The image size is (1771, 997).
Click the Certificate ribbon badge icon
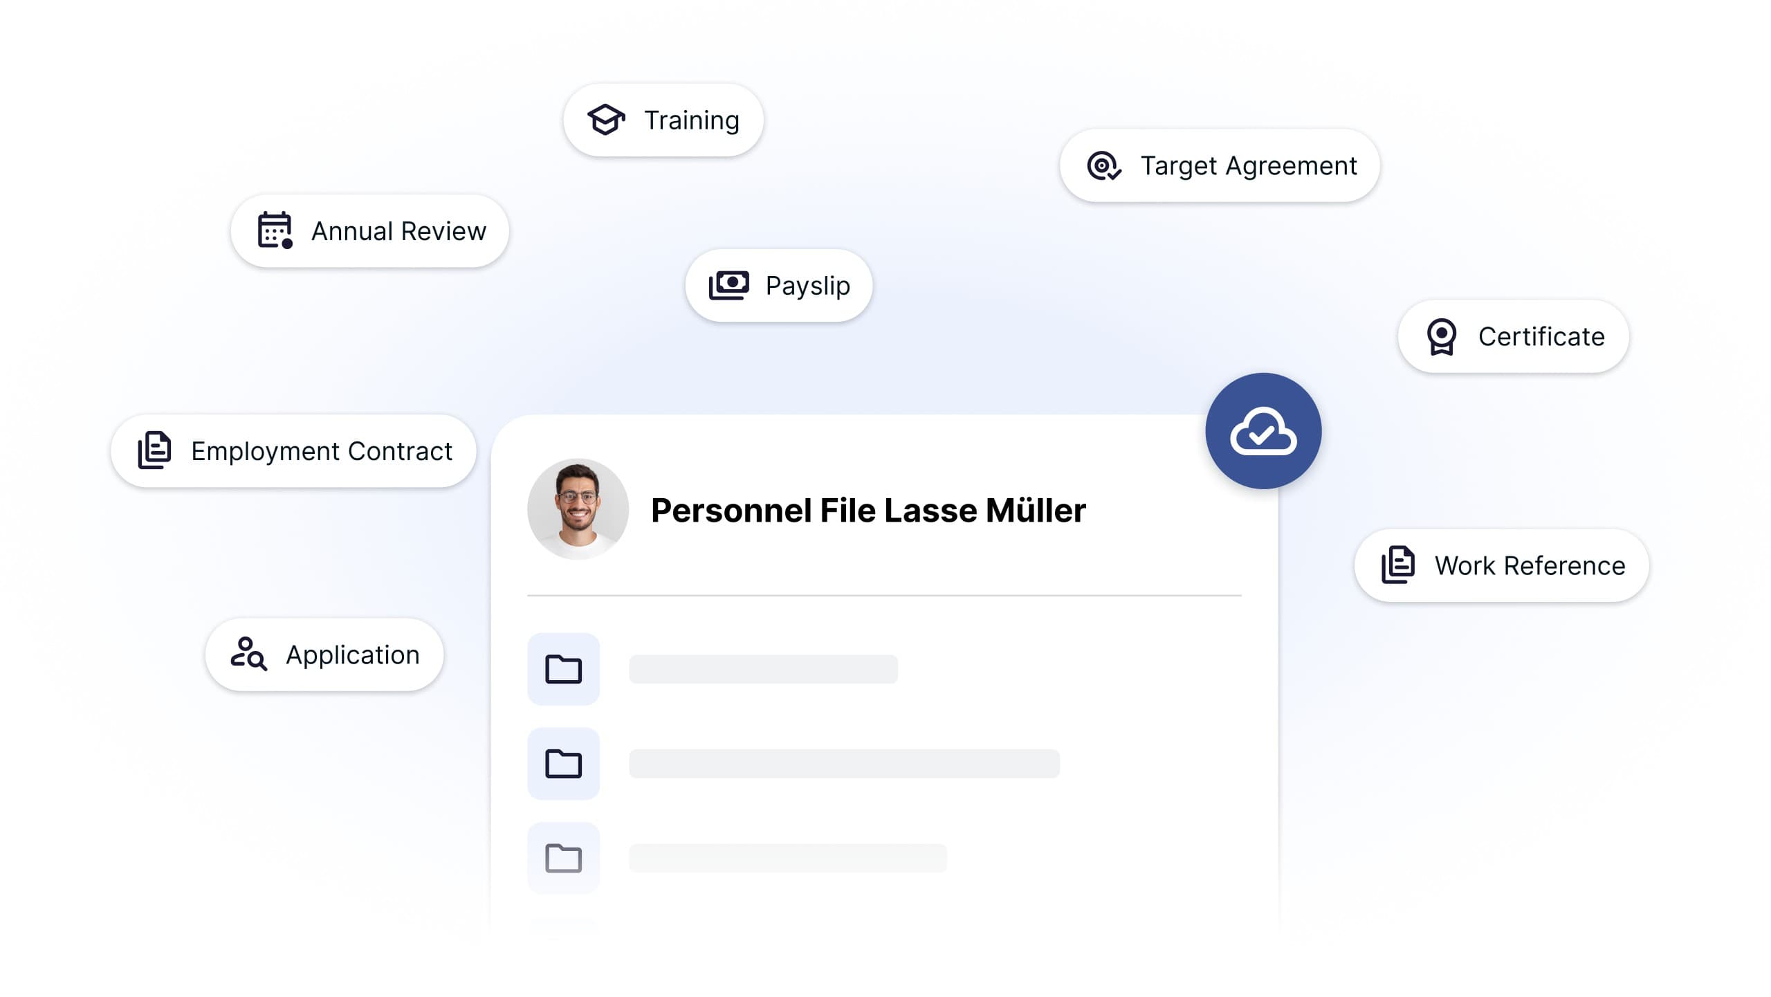1442,337
